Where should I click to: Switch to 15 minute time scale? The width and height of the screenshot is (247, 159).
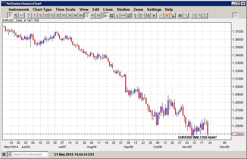point(52,15)
